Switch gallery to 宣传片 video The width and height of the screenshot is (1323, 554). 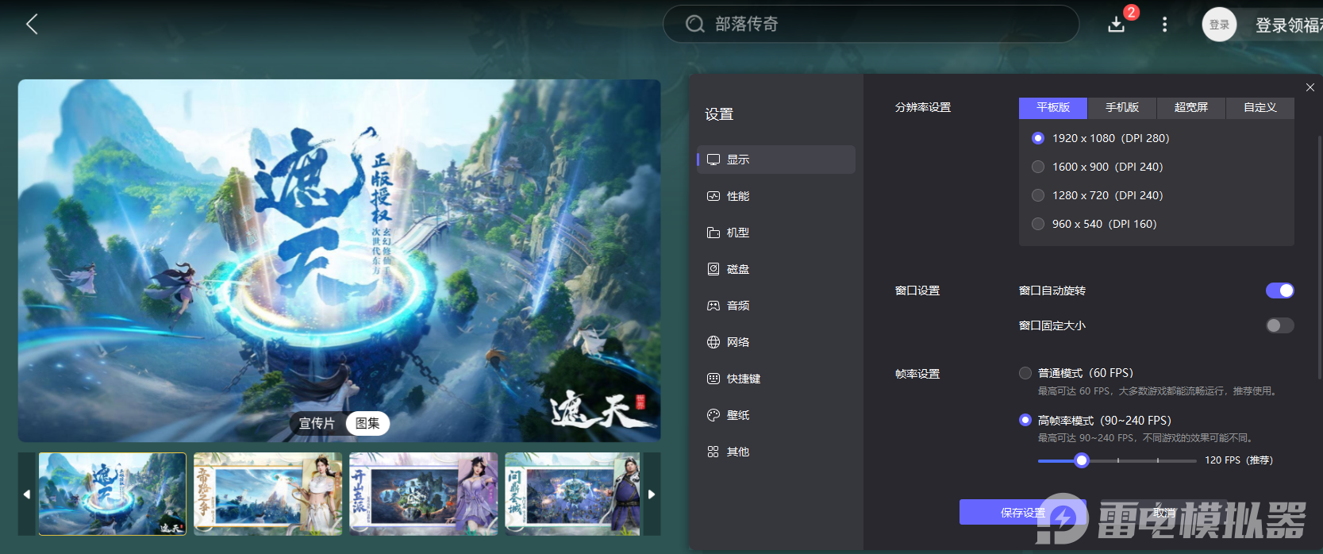[317, 424]
